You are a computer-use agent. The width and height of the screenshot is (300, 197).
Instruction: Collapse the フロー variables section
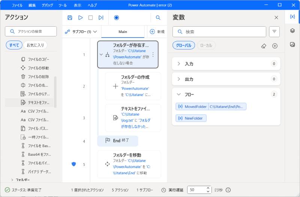pyautogui.click(x=179, y=94)
